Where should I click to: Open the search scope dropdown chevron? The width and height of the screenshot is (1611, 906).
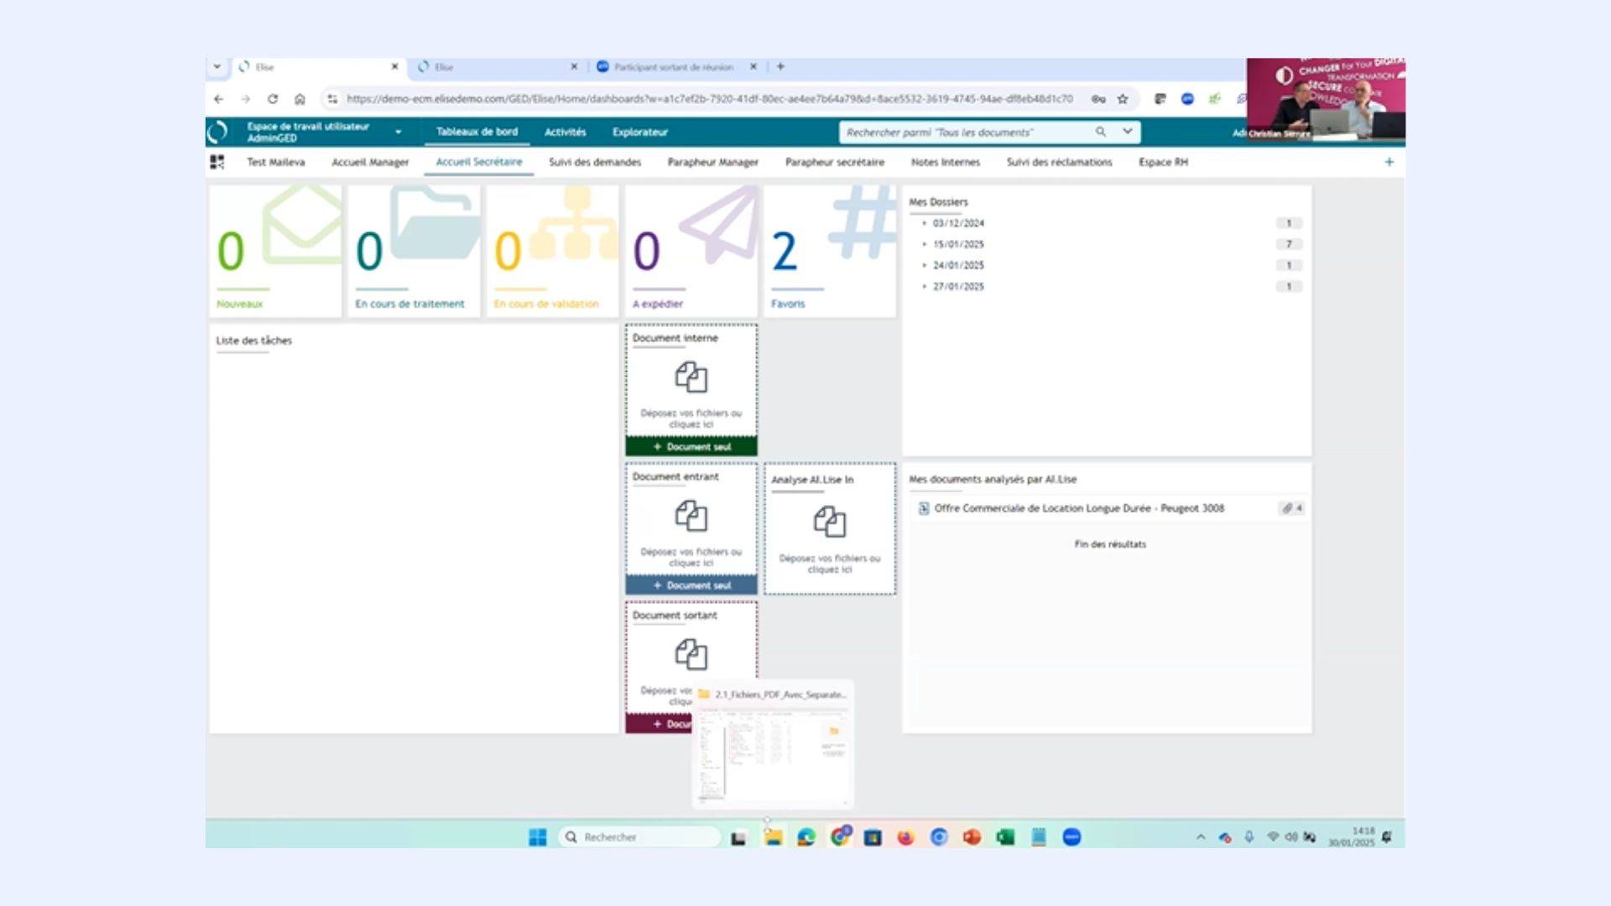click(1128, 132)
